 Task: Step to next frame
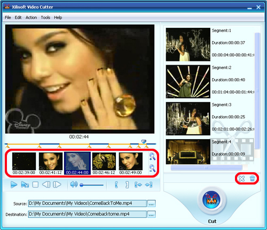point(57,185)
